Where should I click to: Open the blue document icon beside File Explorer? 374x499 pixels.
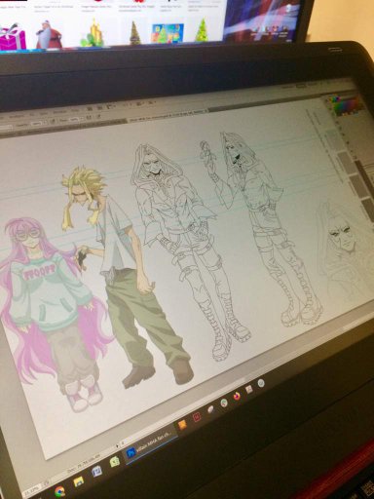point(97,472)
